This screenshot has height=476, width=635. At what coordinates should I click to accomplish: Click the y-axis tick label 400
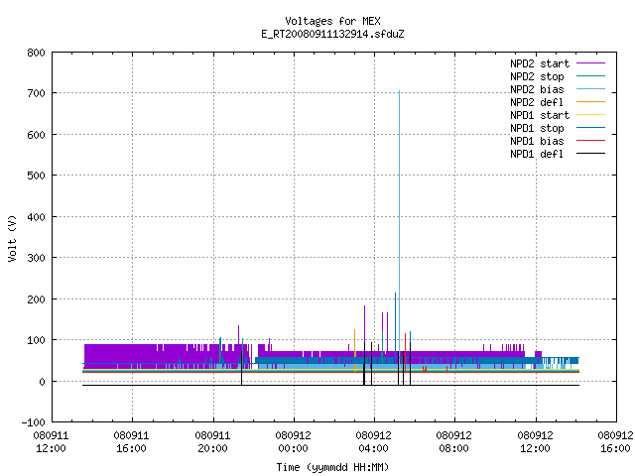click(36, 217)
